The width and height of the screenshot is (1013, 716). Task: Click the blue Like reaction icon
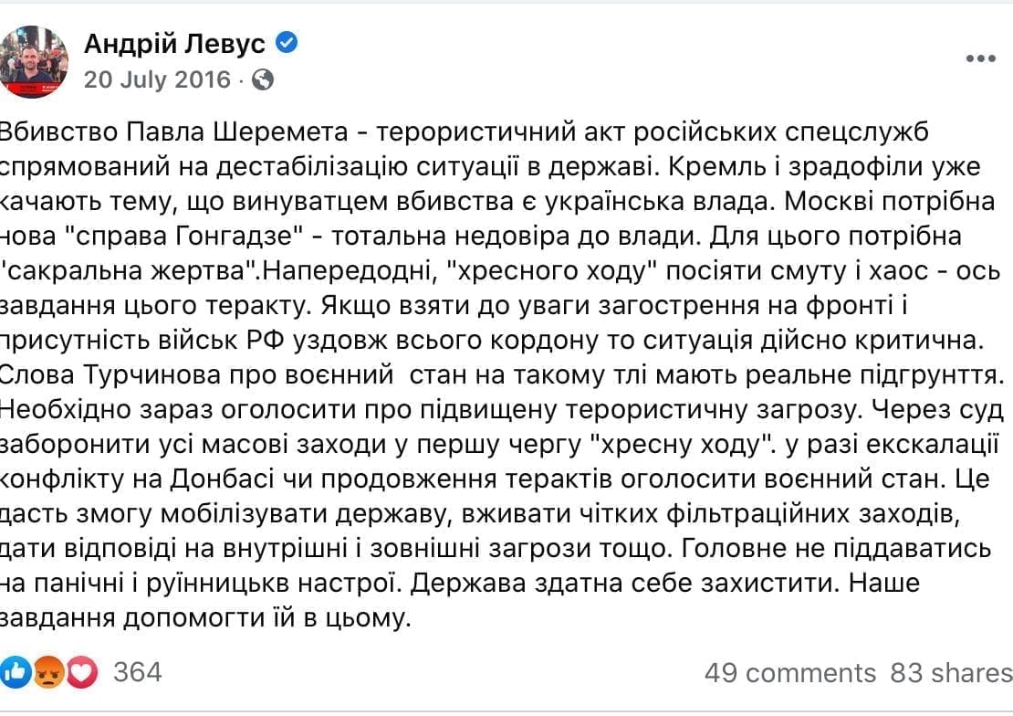(x=15, y=673)
